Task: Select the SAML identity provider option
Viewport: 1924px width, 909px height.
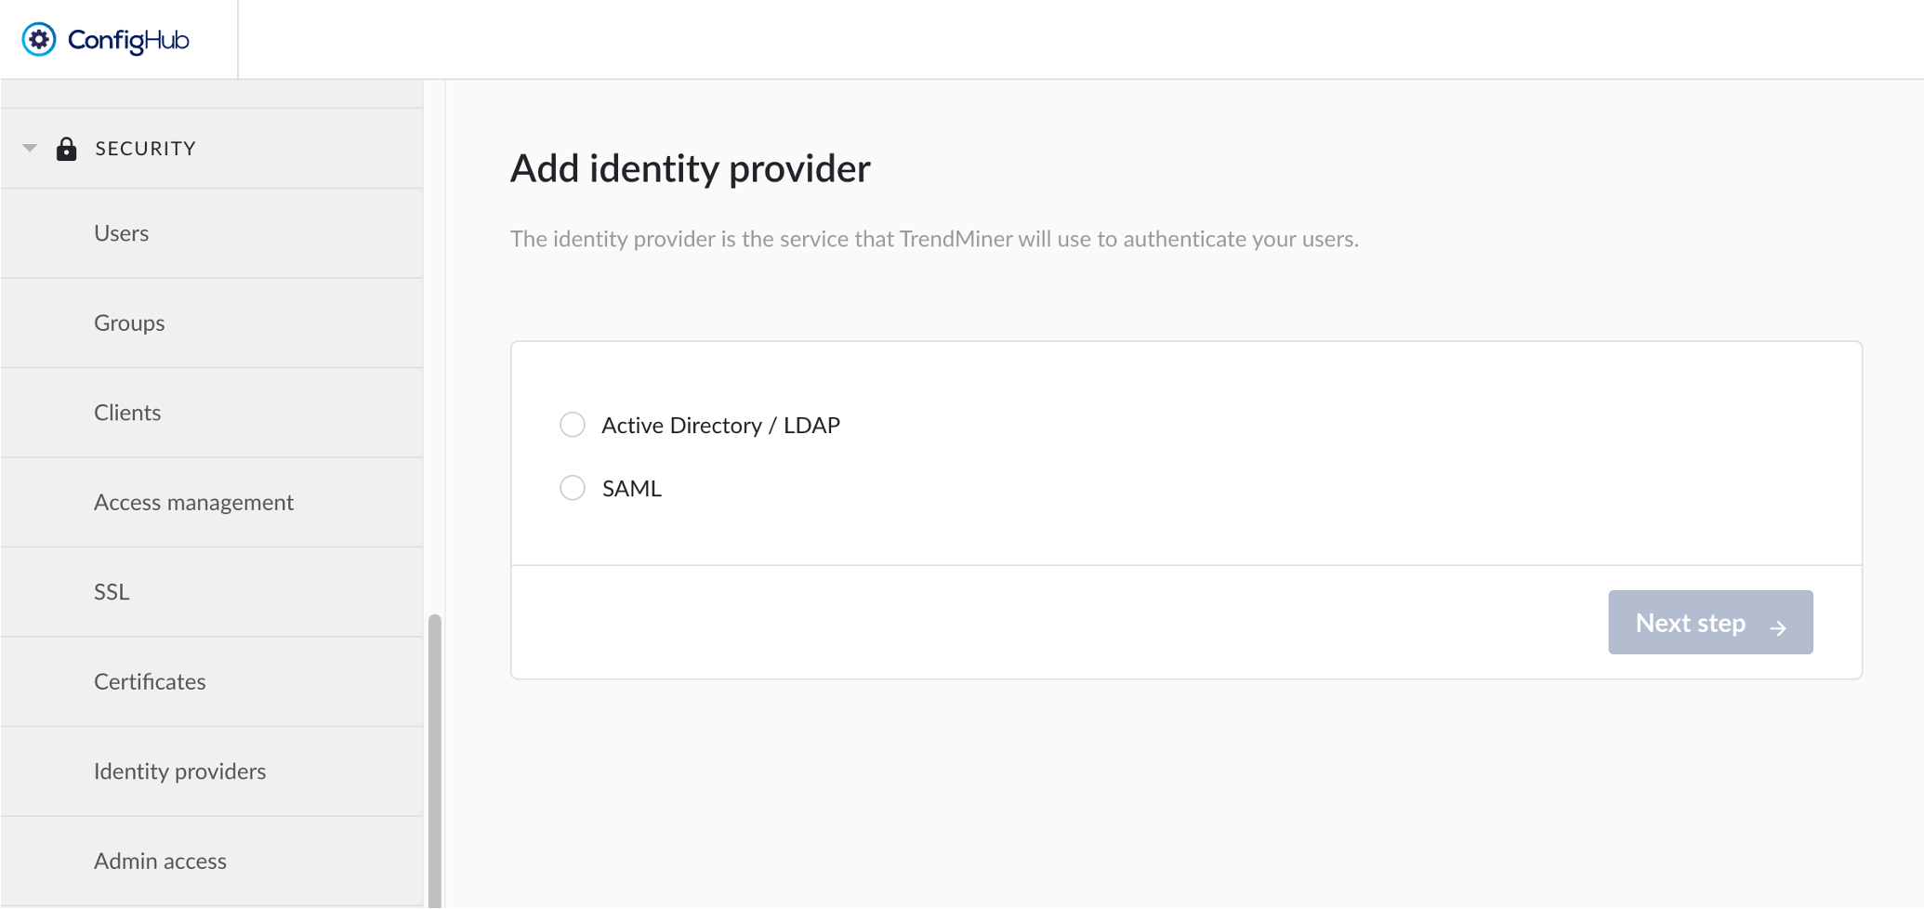Action: [573, 487]
